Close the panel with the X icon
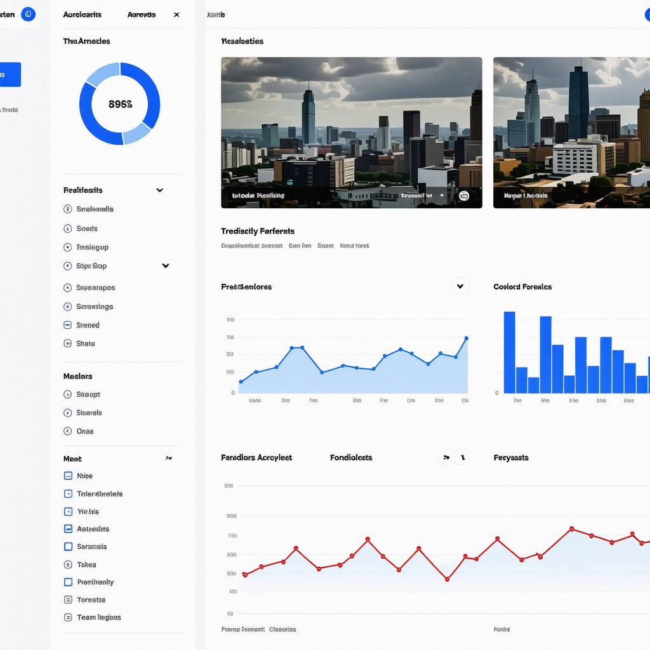Image resolution: width=650 pixels, height=650 pixels. pyautogui.click(x=176, y=15)
